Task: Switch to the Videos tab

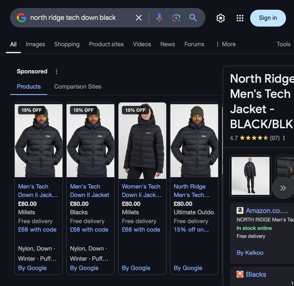Action: click(x=142, y=44)
